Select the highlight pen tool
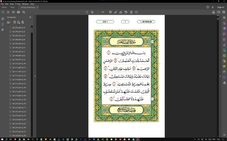The width and height of the screenshot is (227, 141). (x=116, y=12)
